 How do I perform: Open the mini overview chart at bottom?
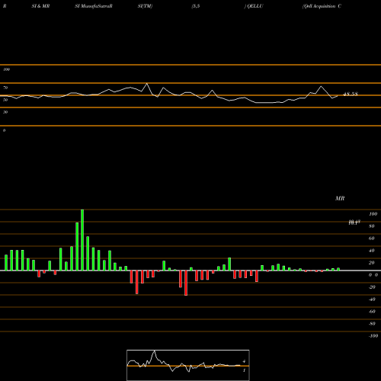pyautogui.click(x=188, y=365)
